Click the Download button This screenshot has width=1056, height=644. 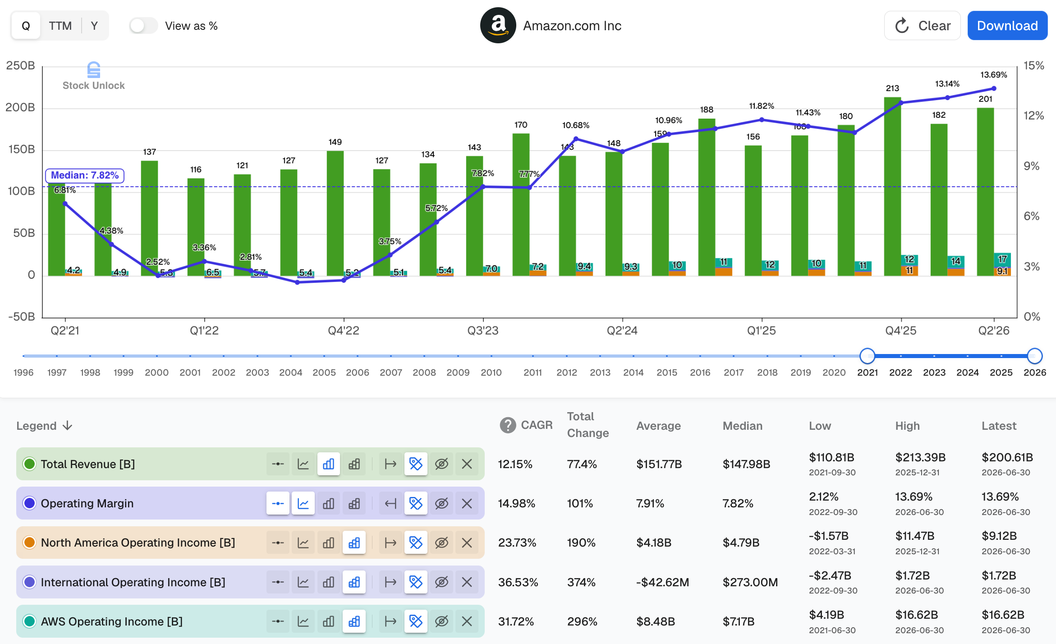[1007, 26]
